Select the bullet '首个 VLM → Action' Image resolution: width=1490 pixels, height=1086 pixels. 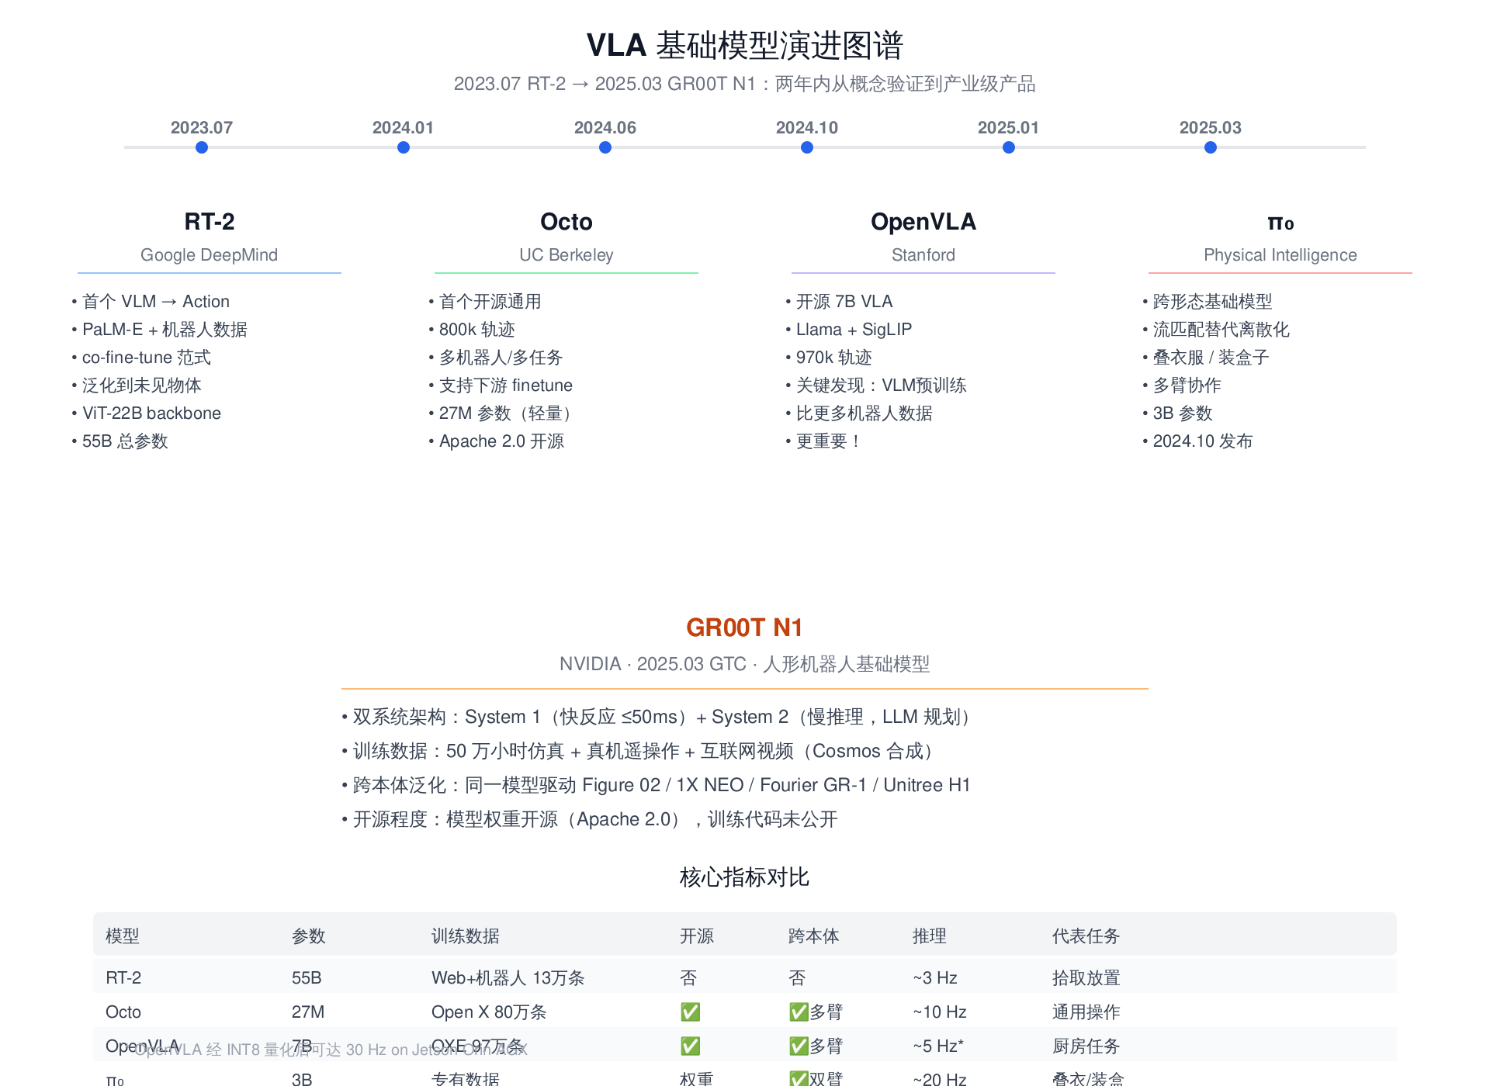coord(151,301)
